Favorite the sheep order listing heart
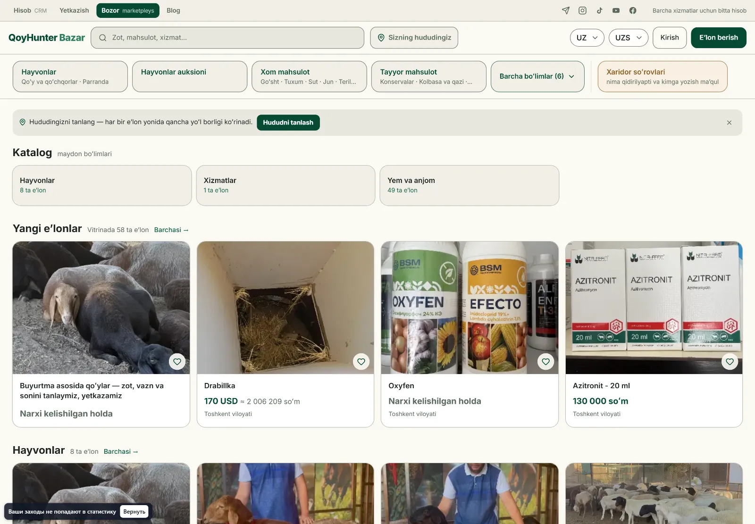Viewport: 755px width, 524px height. [177, 362]
